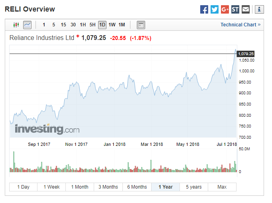
Task: Choose the Max range tab
Action: tap(222, 187)
